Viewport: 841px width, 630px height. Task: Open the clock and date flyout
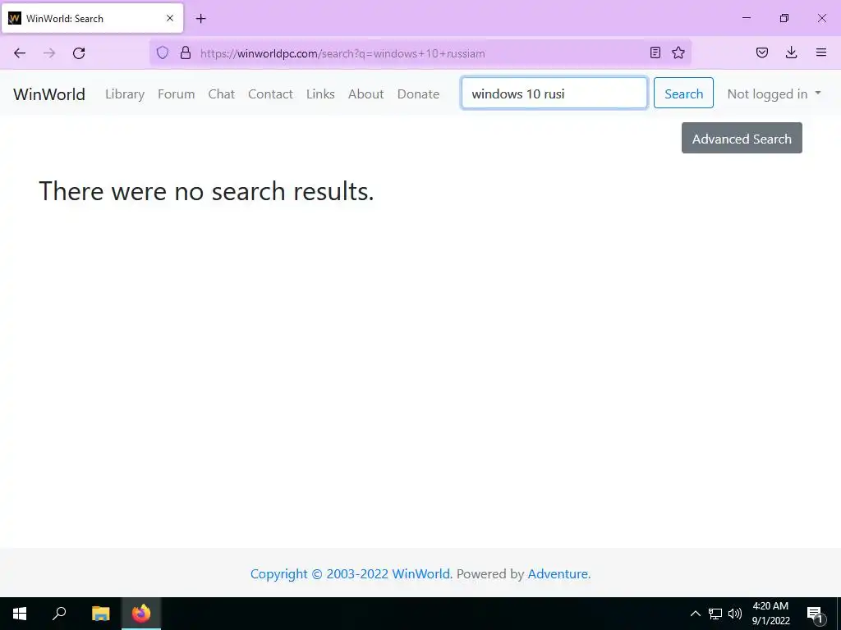(x=770, y=614)
